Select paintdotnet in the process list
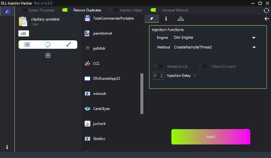 [102, 33]
